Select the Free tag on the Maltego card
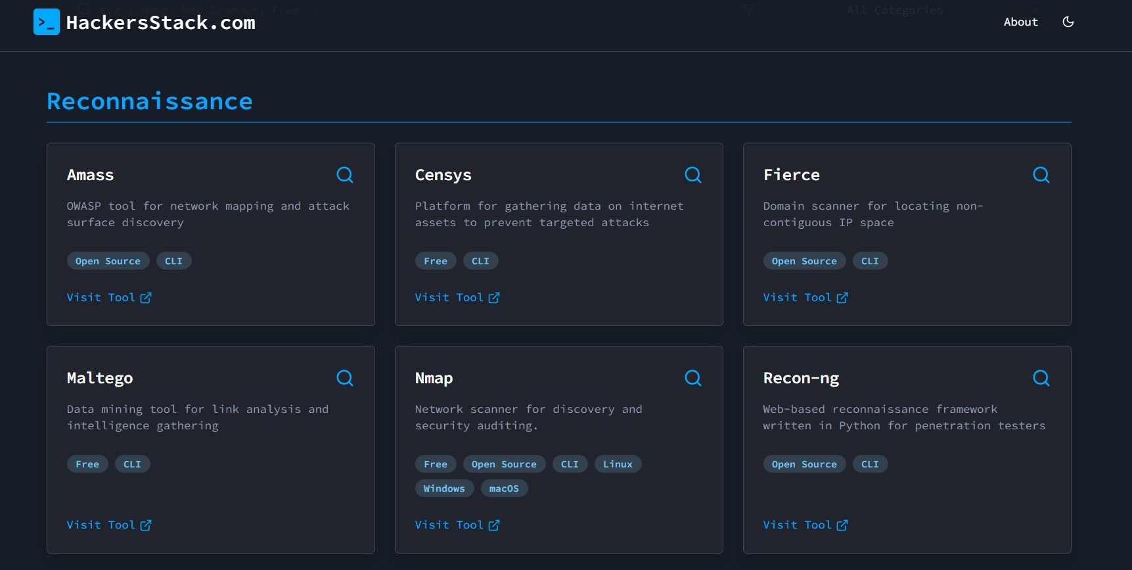Screen dimensions: 1132x570 coord(87,464)
